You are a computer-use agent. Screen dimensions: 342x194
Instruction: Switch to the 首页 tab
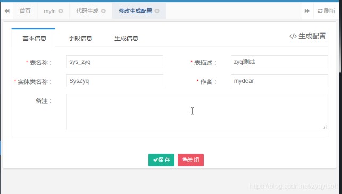25,11
